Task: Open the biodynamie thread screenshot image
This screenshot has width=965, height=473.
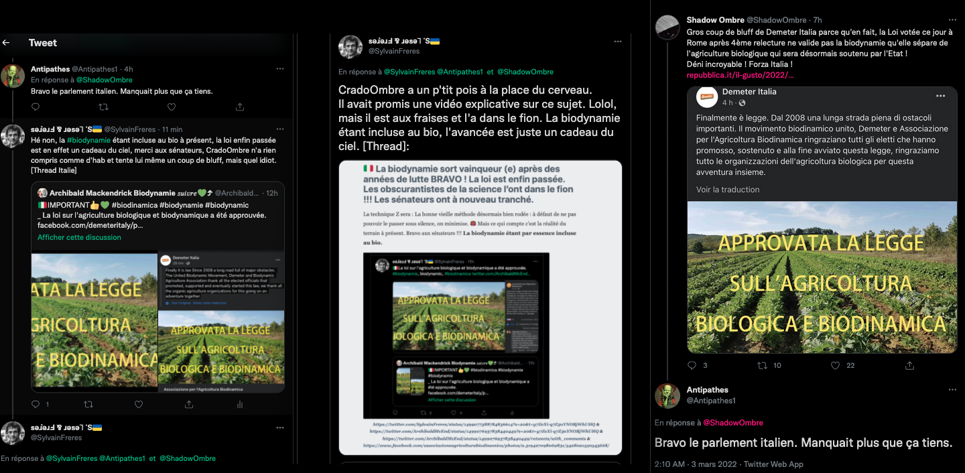Action: [x=480, y=308]
